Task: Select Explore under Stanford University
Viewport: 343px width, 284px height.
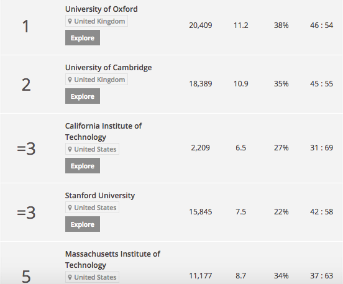Action: coord(83,224)
